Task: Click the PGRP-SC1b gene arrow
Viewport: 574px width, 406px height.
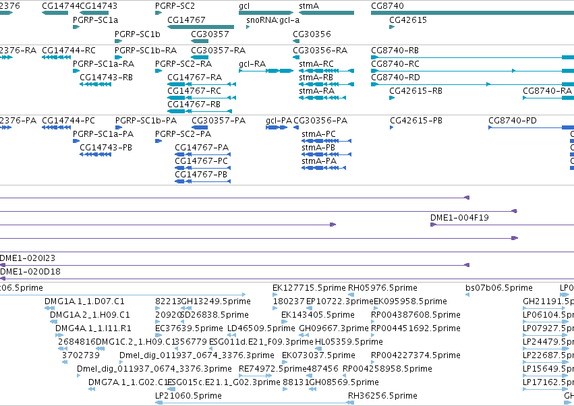Action: 118,41
